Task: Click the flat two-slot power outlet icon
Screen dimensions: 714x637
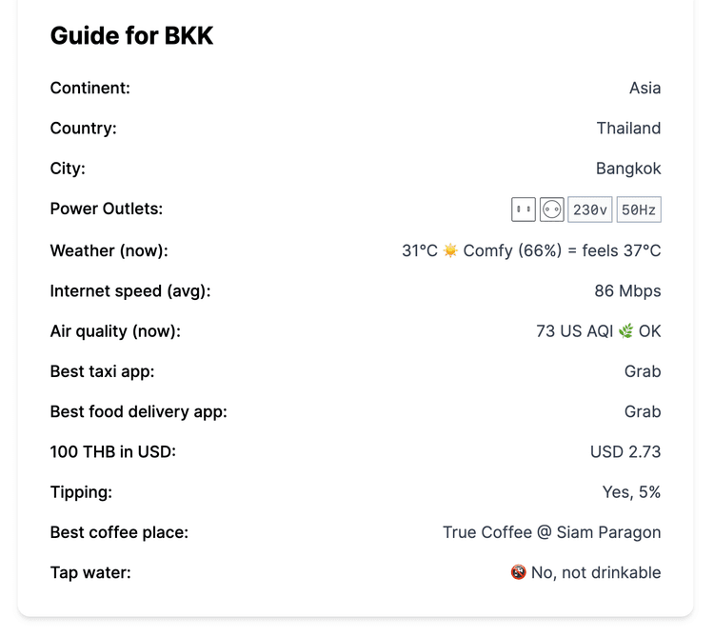Action: [523, 209]
